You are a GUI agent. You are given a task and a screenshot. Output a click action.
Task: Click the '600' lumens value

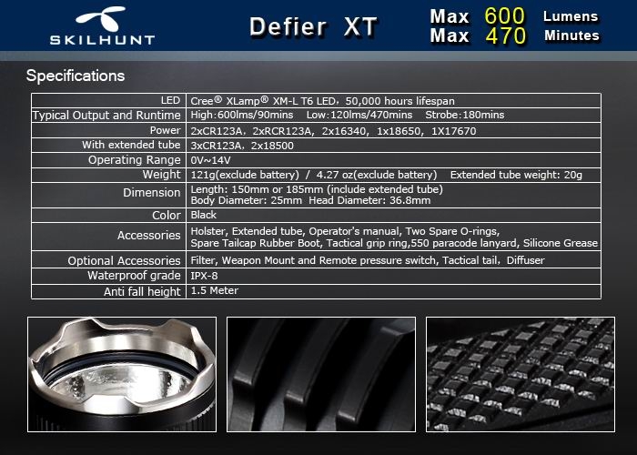point(504,15)
